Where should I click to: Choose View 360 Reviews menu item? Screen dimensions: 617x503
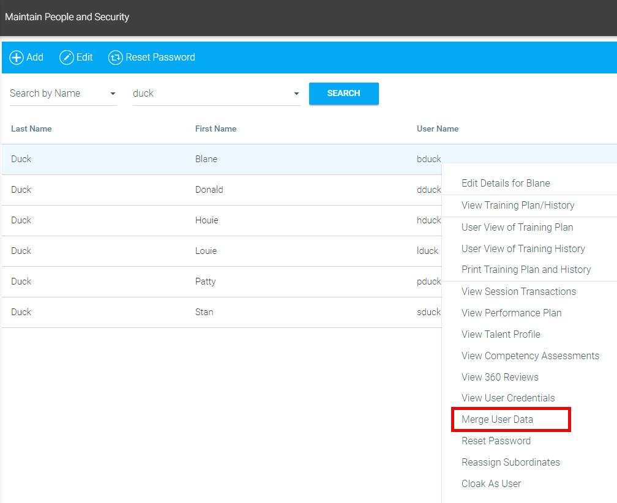pos(499,377)
